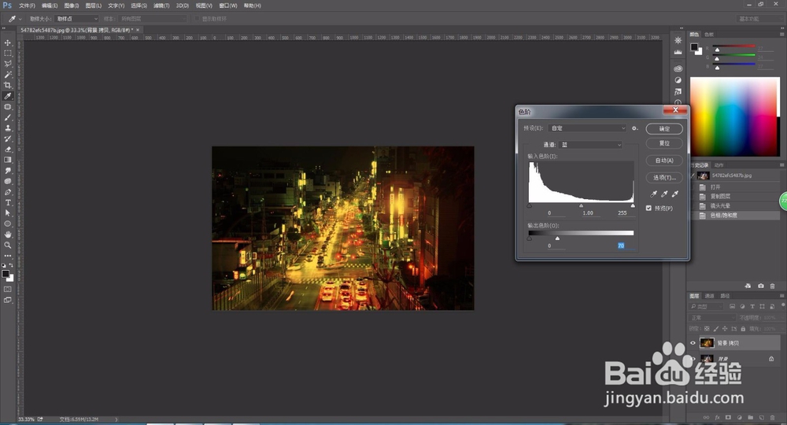Screen dimensions: 787x425
Task: Open the 文件(F) menu
Action: [27, 6]
